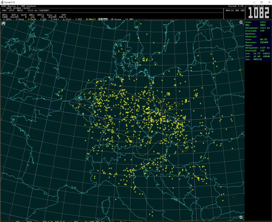Minimize the Tucnak window
The height and width of the screenshot is (222, 272).
254,2
